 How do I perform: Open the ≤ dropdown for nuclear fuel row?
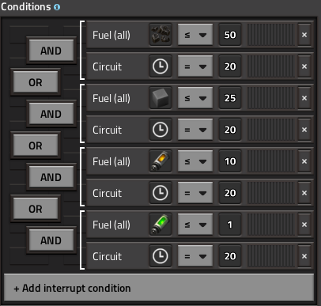click(195, 225)
